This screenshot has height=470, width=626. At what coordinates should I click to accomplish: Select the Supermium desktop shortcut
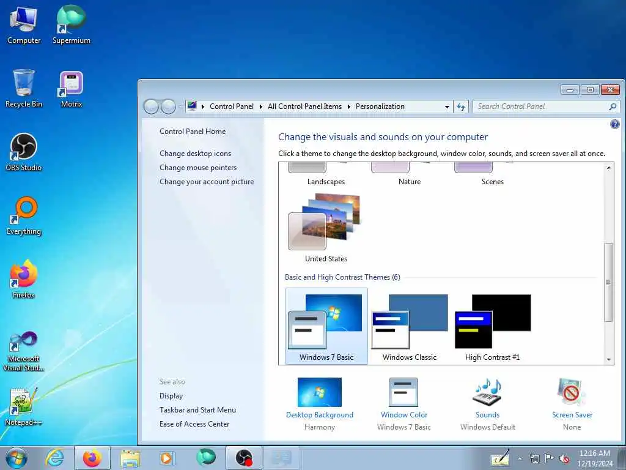(71, 24)
